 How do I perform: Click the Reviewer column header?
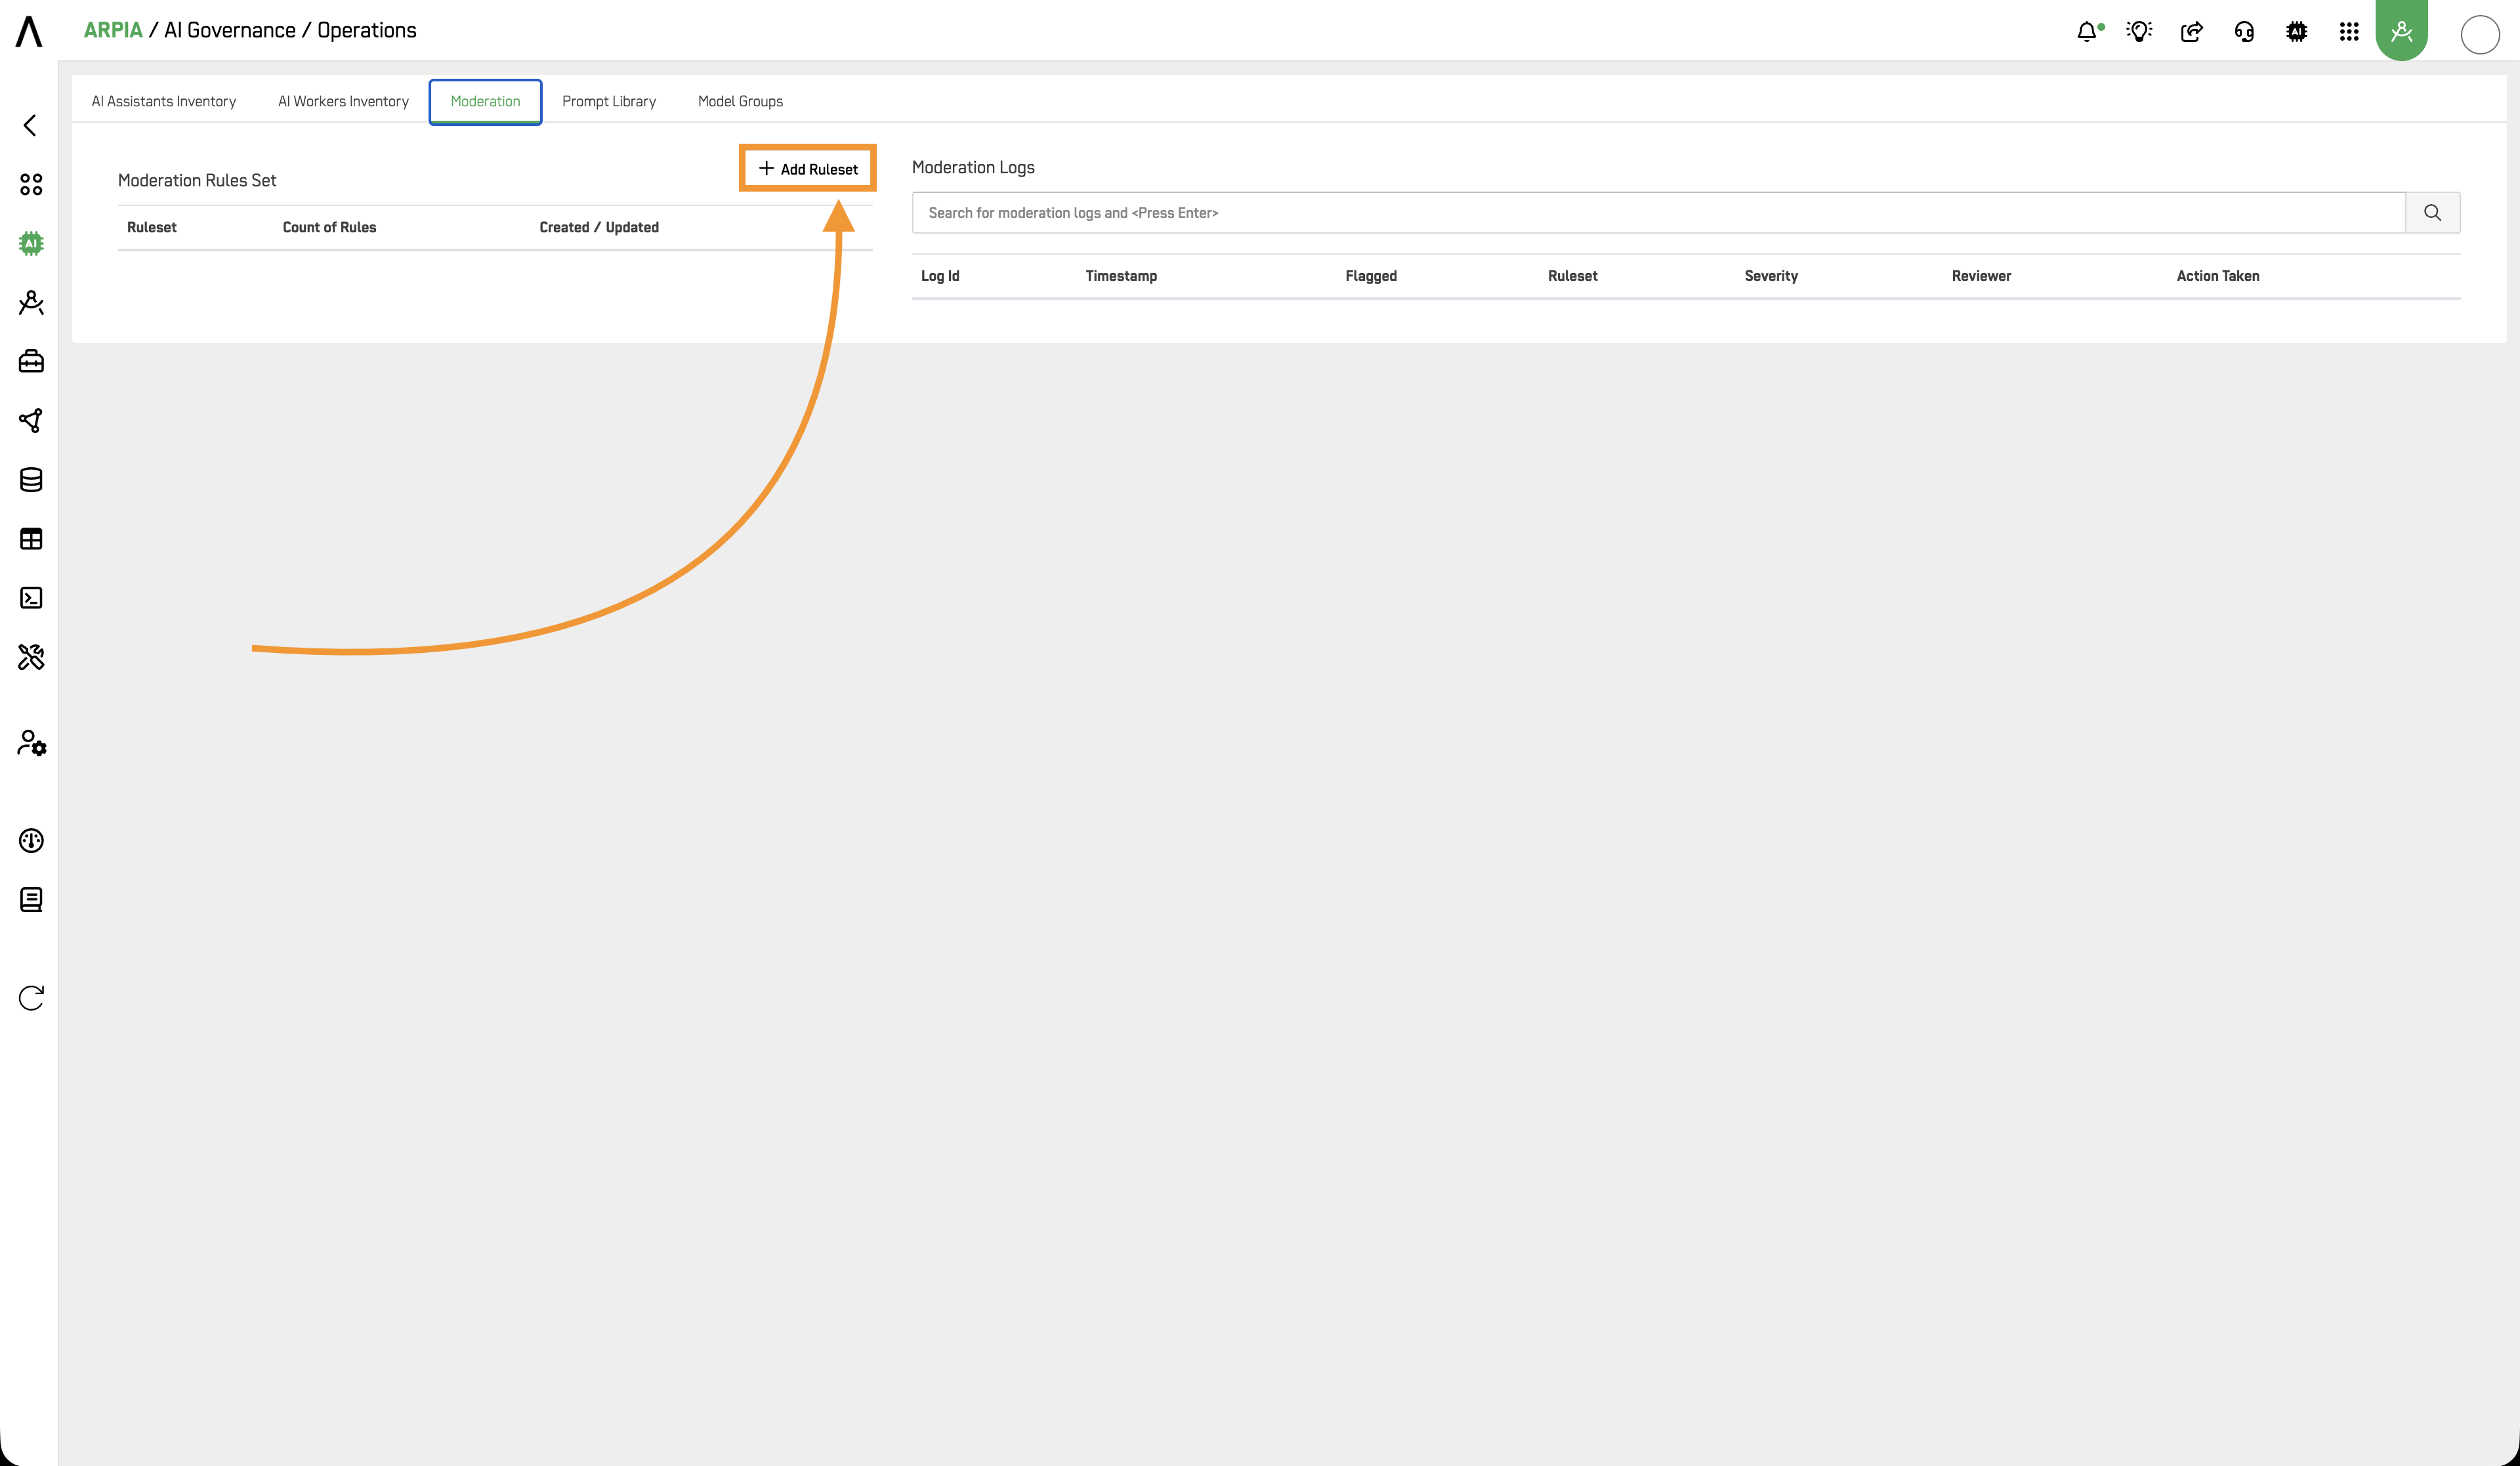pyautogui.click(x=1981, y=276)
